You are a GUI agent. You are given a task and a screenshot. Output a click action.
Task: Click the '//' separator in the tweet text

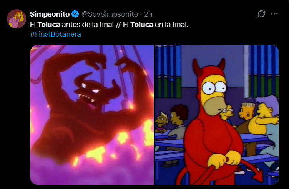pos(118,25)
